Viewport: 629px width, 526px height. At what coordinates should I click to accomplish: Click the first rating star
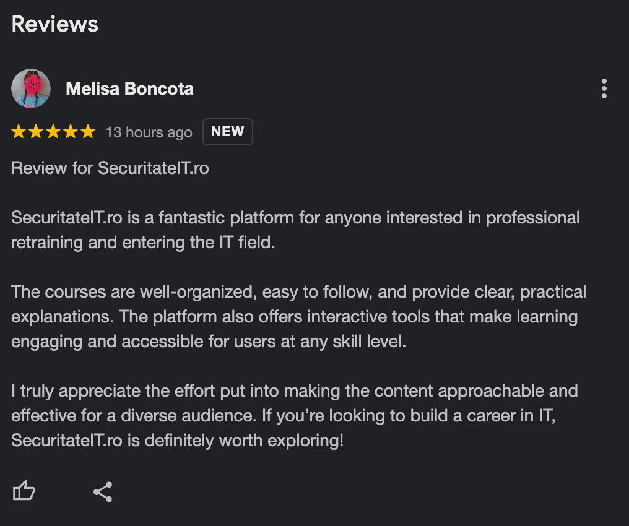coord(19,132)
